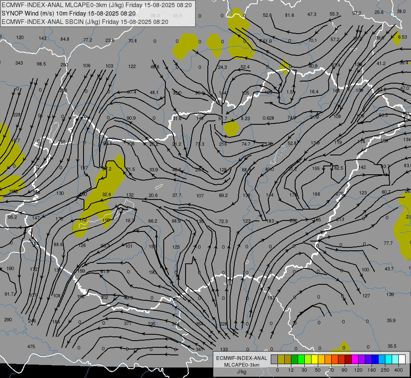Screen dimensions: 411x378
Task: Click the map value '74.7'
Action: [x=246, y=144]
